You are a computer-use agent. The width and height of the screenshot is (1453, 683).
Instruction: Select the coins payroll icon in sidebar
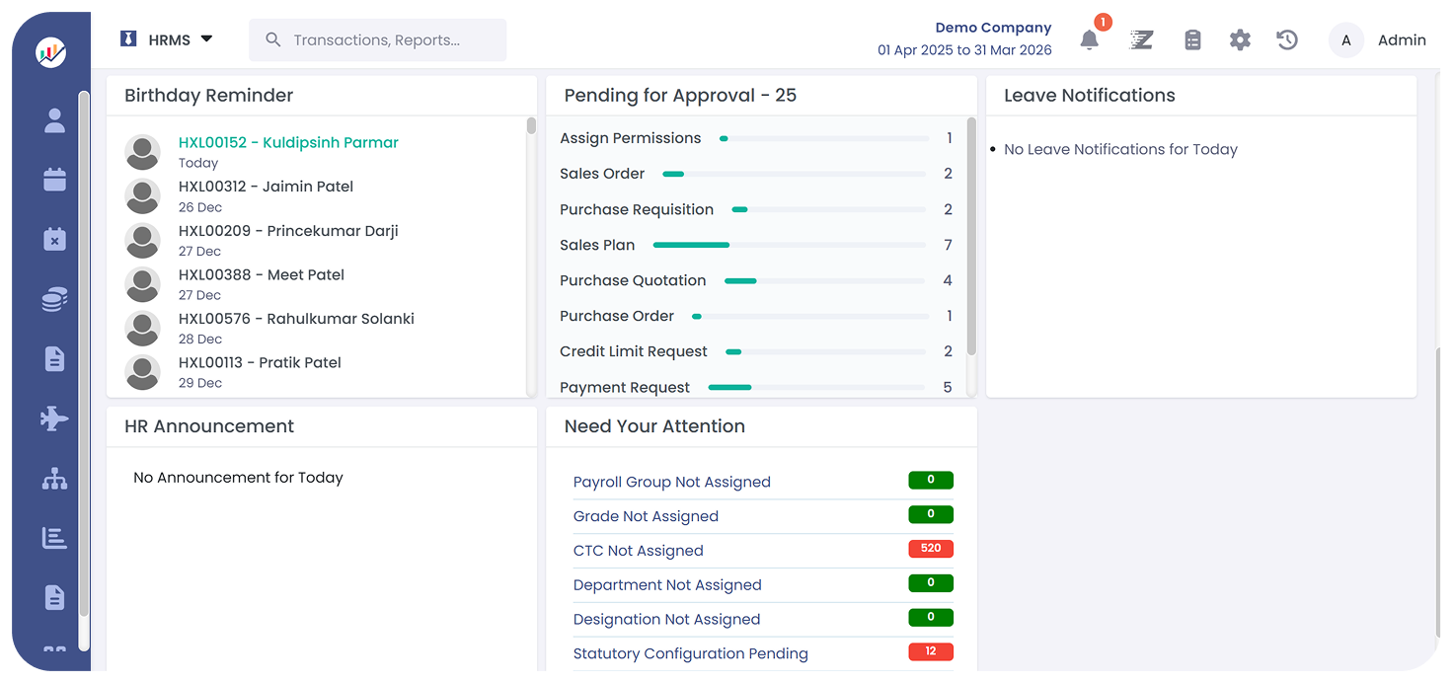coord(54,300)
